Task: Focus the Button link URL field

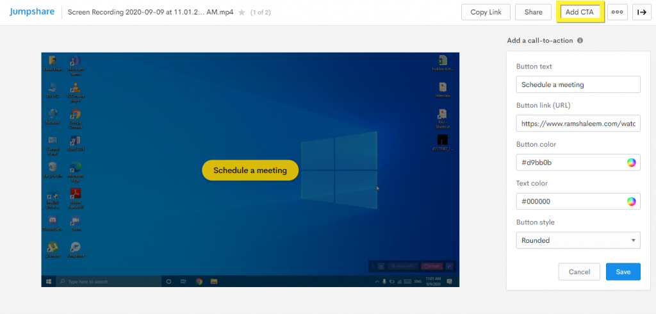Action: [578, 124]
